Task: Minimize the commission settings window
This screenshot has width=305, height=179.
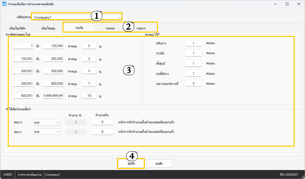Action: pos(275,4)
